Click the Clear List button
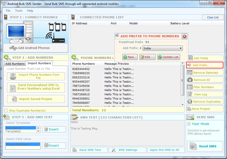 (x=213, y=17)
